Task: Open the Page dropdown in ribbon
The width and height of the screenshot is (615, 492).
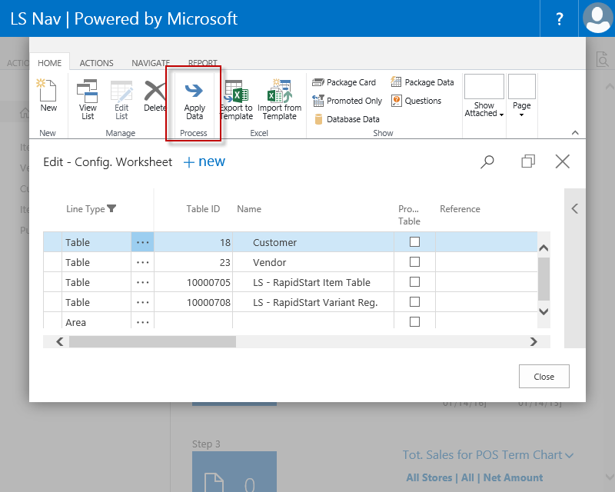Action: click(521, 114)
